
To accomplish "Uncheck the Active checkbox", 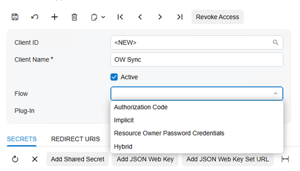I will (114, 77).
